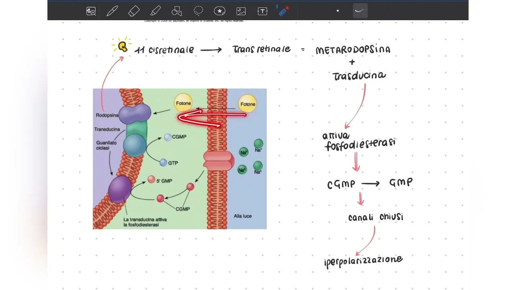This screenshot has width=516, height=290.
Task: Click the handwritten text "Trans retinale"
Action: click(x=262, y=49)
